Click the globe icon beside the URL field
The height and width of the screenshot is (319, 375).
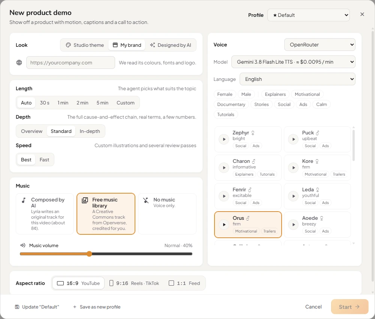[19, 63]
